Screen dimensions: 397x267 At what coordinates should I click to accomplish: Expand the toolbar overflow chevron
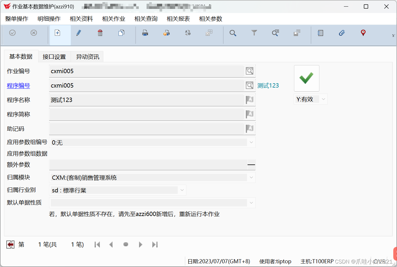pos(393,36)
